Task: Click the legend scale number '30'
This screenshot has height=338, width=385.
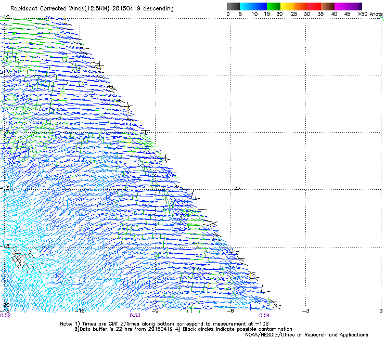Action: 307,14
